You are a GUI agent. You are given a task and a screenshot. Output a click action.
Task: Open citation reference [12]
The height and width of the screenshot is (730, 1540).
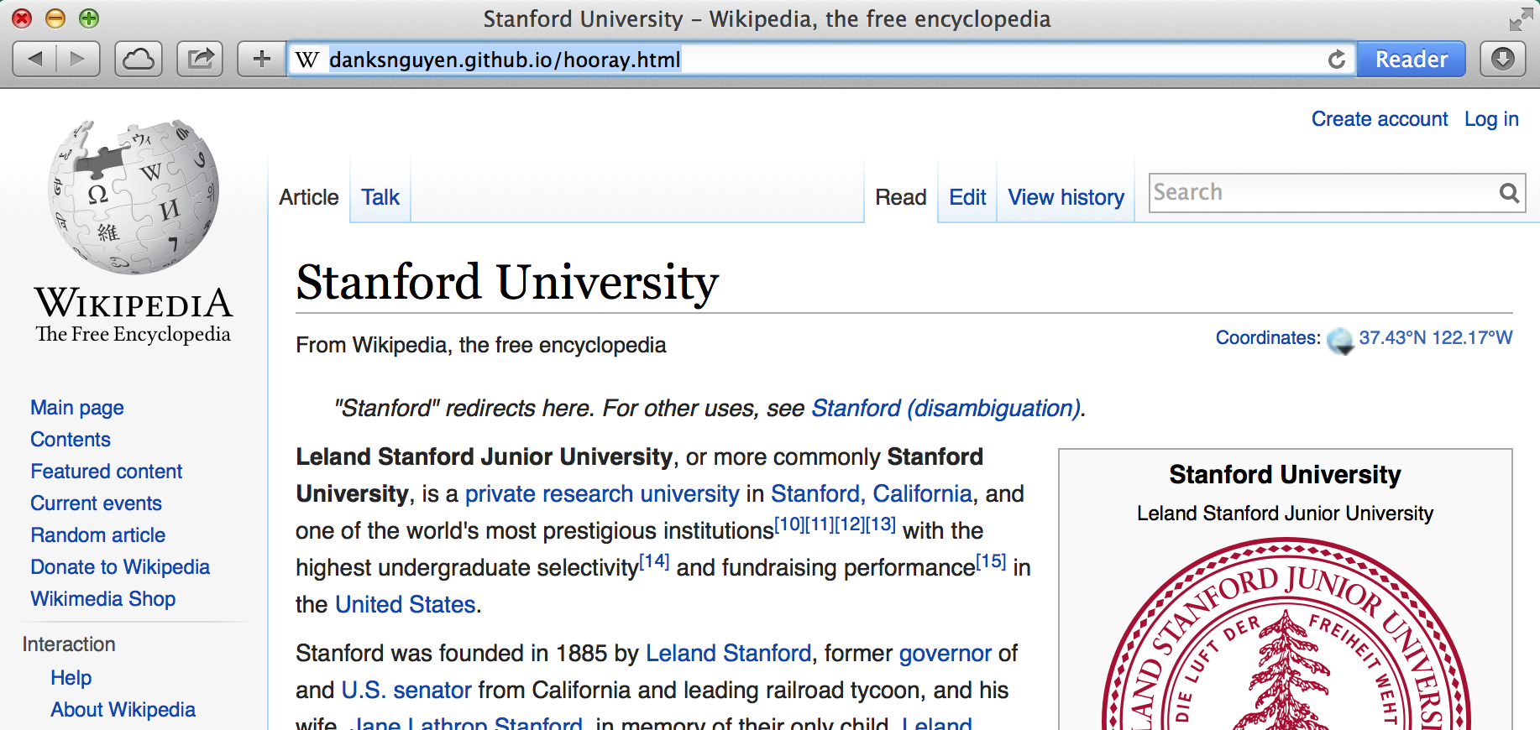850,524
